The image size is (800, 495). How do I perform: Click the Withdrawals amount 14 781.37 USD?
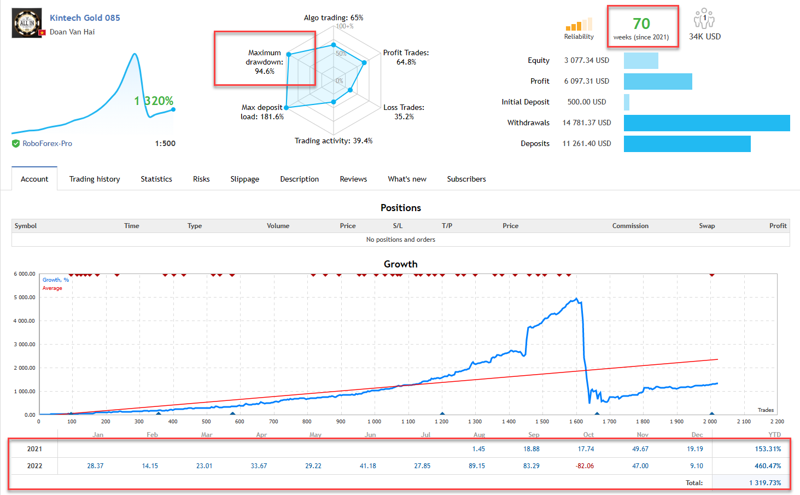coord(587,123)
